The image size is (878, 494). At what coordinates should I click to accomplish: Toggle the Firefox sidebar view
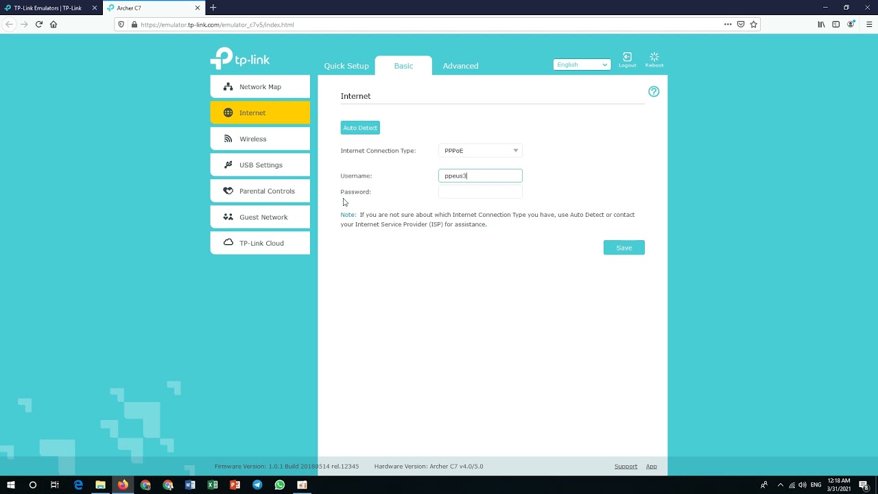click(835, 24)
